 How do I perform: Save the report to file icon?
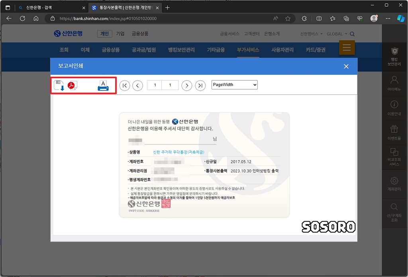(x=59, y=85)
